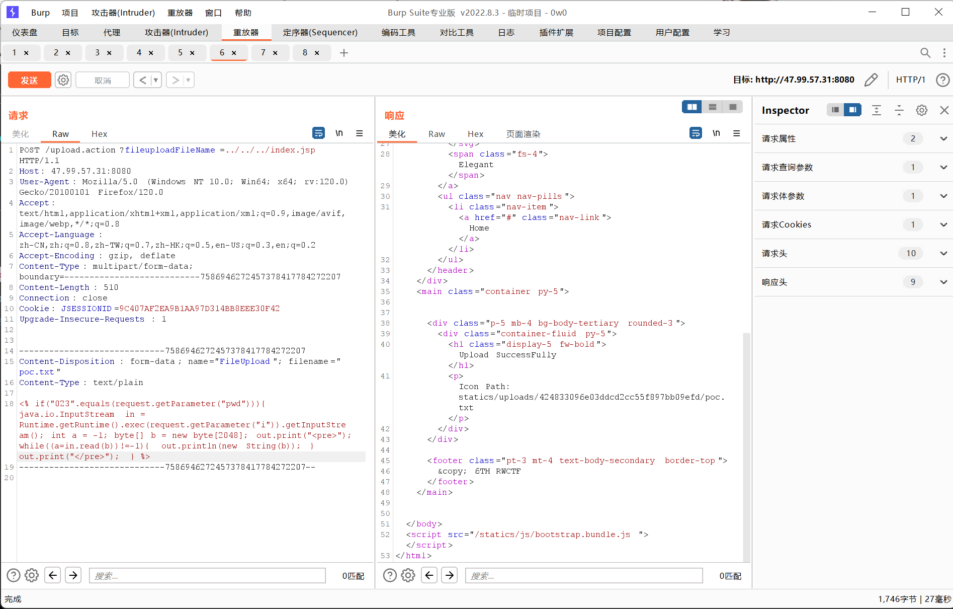Open the request Hex view tab
Viewport: 953px width, 609px height.
[100, 134]
